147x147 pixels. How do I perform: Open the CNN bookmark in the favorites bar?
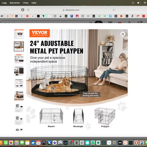[x=27, y=16]
